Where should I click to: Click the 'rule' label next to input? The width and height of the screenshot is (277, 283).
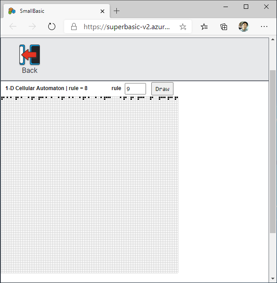[x=116, y=88]
